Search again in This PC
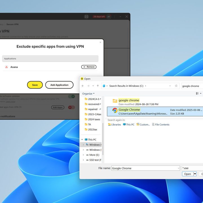Image resolution: width=203 pixels, height=203 pixels. coord(129,125)
